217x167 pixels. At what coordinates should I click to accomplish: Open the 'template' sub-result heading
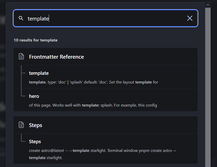tap(39, 73)
